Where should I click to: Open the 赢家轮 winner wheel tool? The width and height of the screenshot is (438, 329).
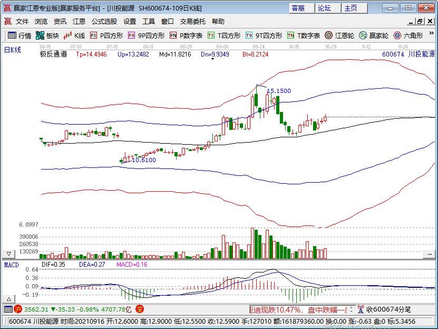(374, 35)
